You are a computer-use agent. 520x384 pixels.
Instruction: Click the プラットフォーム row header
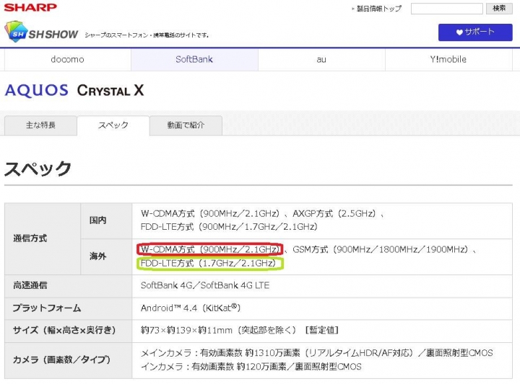(69, 308)
